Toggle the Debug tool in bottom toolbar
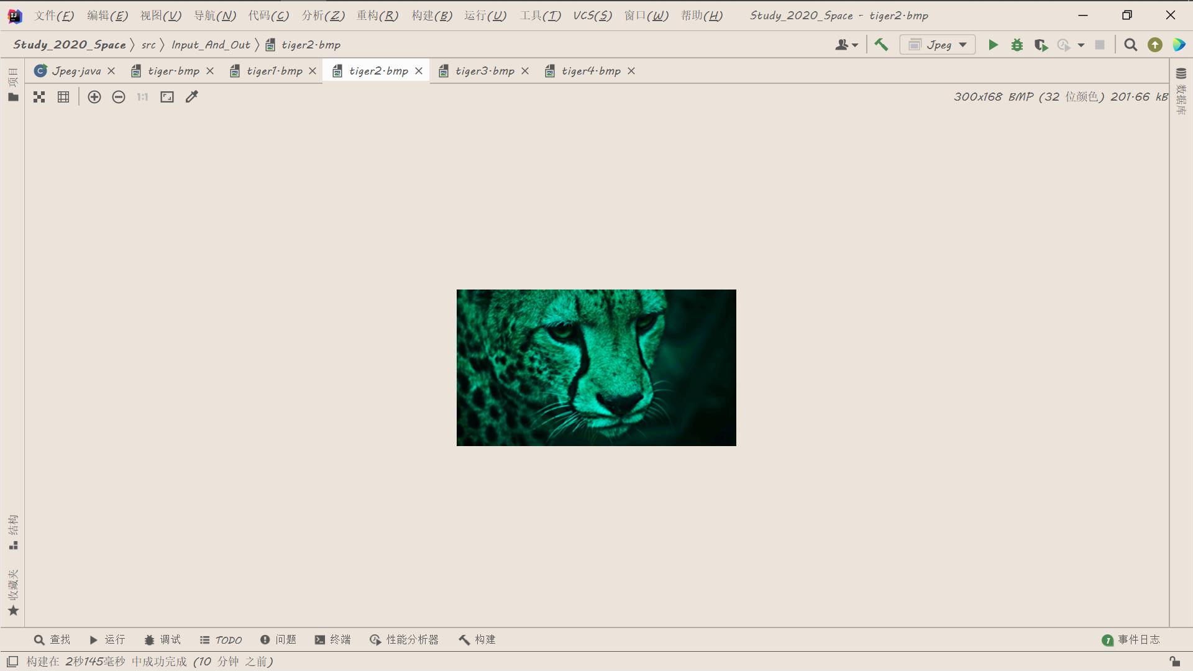1193x671 pixels. click(x=160, y=639)
